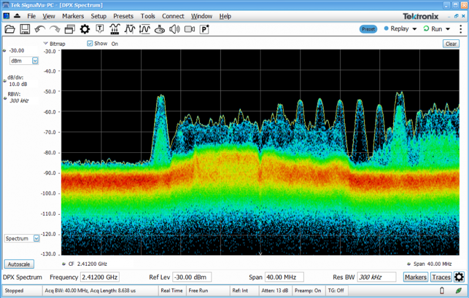Click the Frequency input field
The height and width of the screenshot is (298, 469).
(x=100, y=277)
